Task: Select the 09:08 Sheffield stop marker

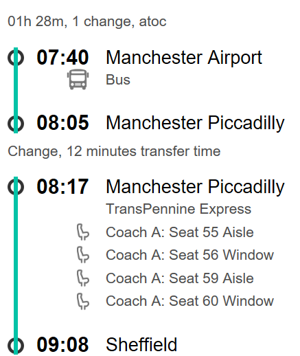Action: (x=16, y=345)
